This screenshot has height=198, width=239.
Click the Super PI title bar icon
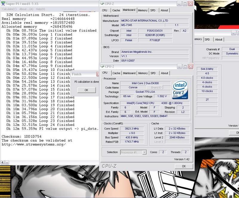tap(3, 4)
